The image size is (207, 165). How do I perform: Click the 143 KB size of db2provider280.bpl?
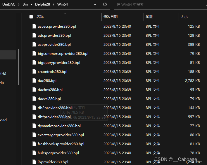click(x=194, y=108)
